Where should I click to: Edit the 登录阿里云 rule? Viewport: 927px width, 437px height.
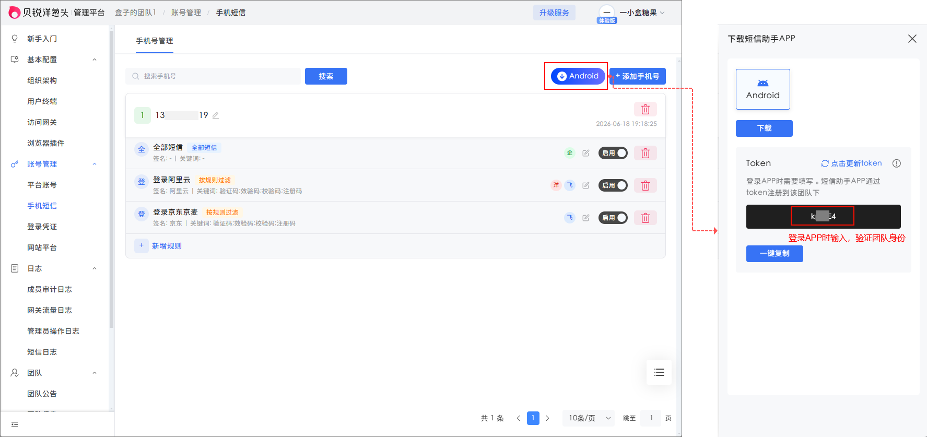(x=586, y=185)
